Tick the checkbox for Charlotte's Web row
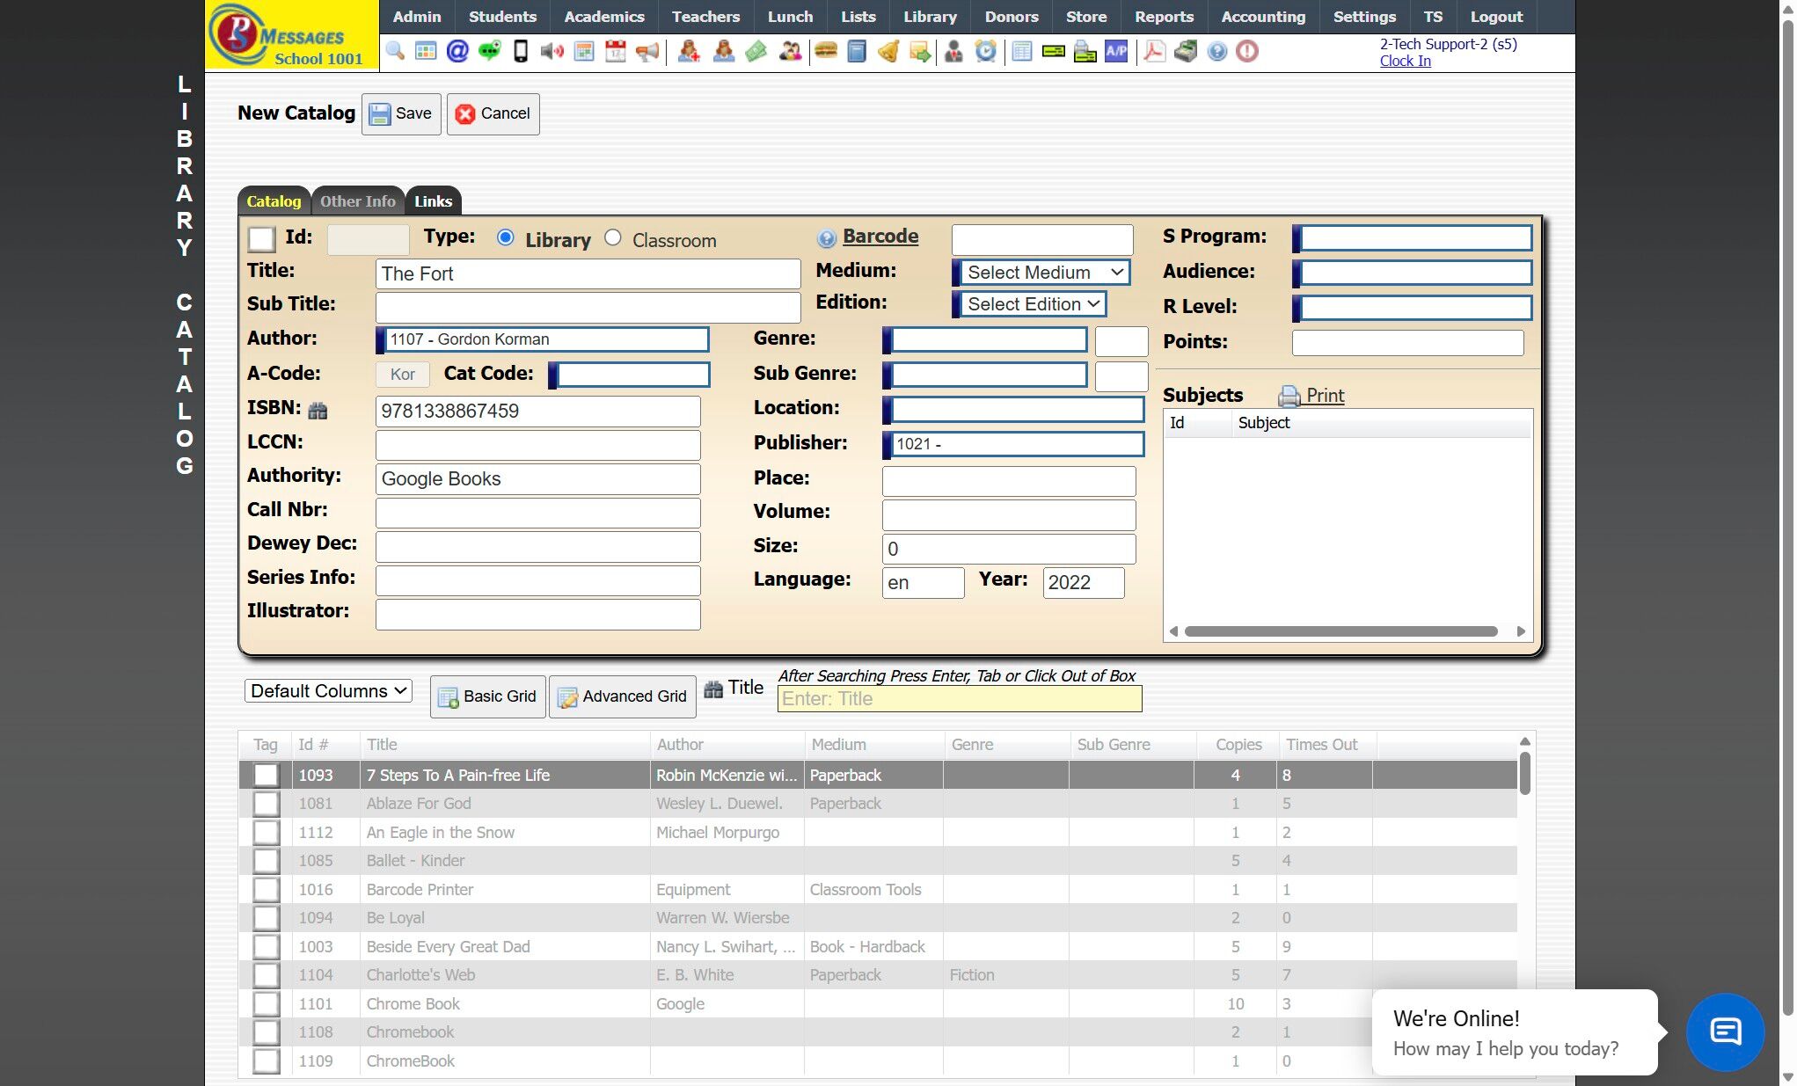The image size is (1797, 1086). [266, 975]
